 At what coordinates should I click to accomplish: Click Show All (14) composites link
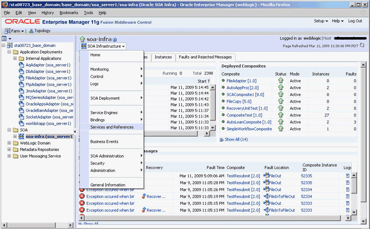(x=236, y=139)
